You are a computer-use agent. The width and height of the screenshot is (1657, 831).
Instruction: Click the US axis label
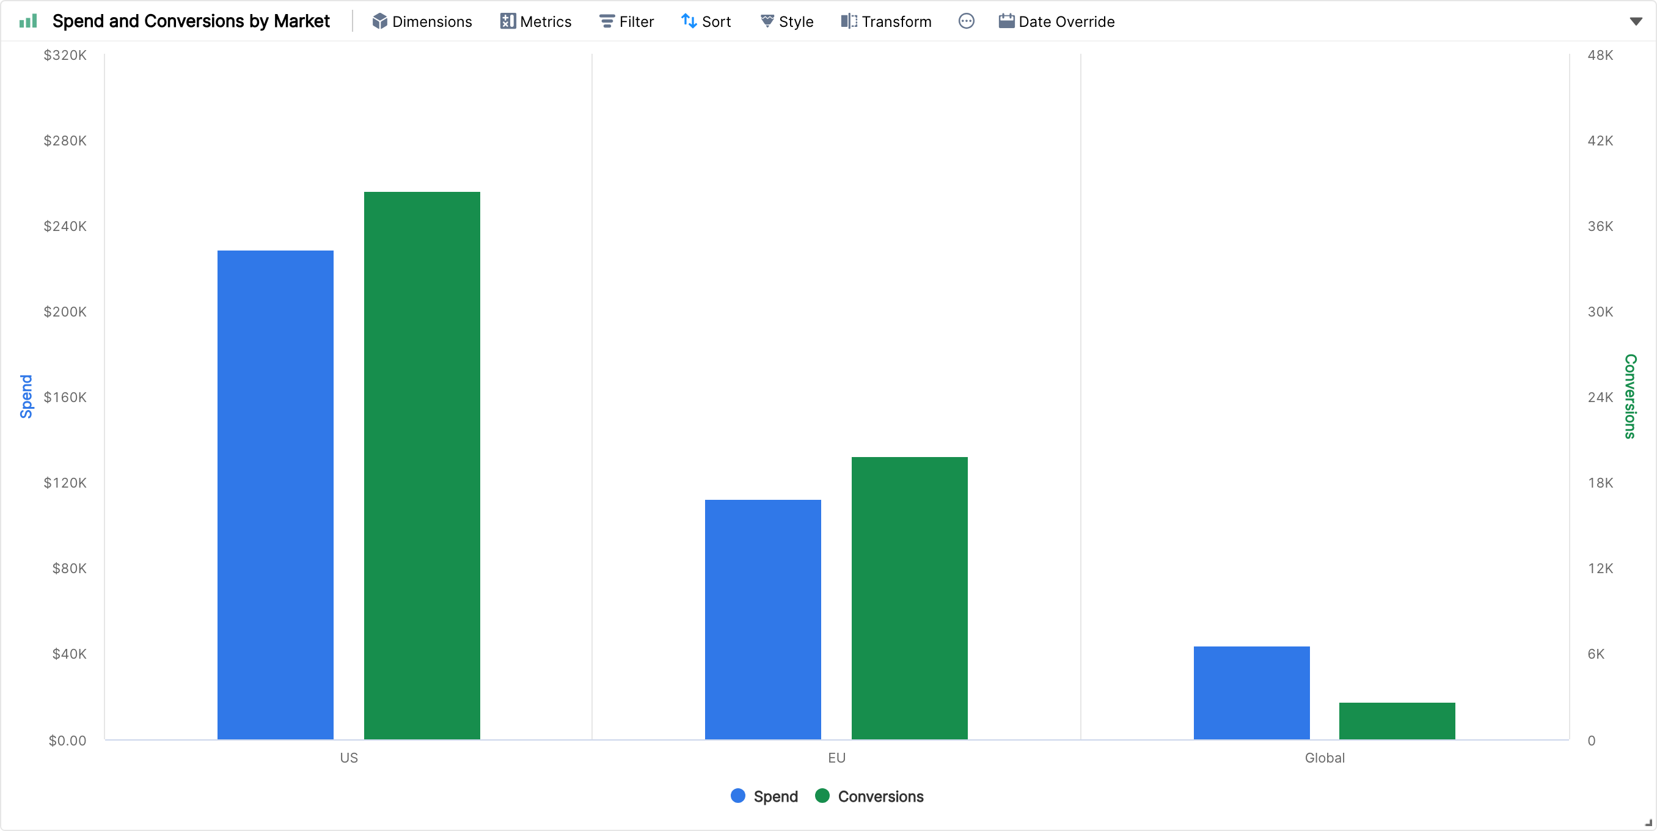click(349, 758)
